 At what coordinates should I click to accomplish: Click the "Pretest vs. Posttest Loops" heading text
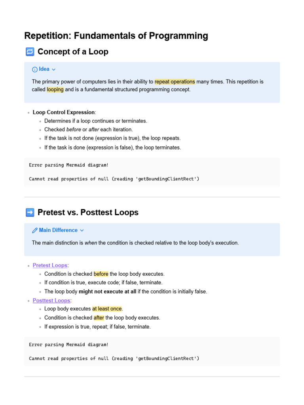click(88, 212)
